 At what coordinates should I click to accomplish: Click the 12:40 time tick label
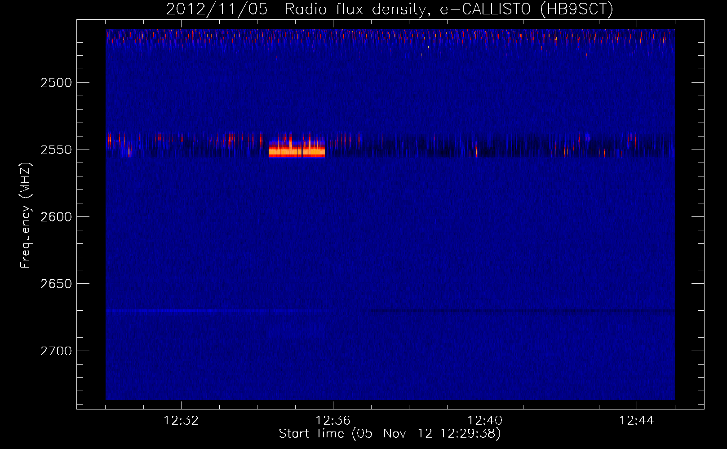point(485,421)
